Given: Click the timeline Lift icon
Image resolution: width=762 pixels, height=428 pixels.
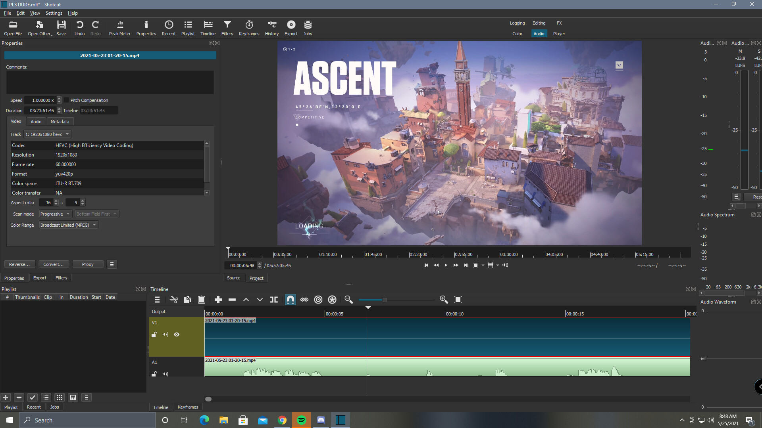Looking at the screenshot, I should coord(246,300).
